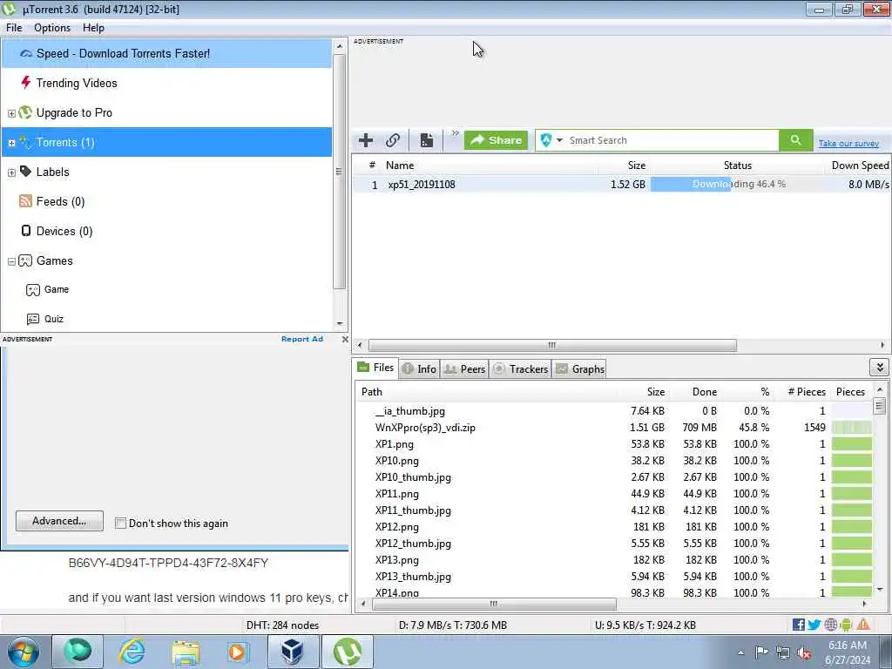Click the sidebar scroll down arrow
The width and height of the screenshot is (892, 669).
(340, 324)
